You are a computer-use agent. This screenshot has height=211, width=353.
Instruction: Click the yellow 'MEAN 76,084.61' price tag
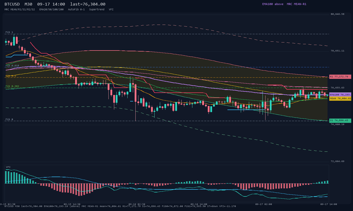coord(340,98)
